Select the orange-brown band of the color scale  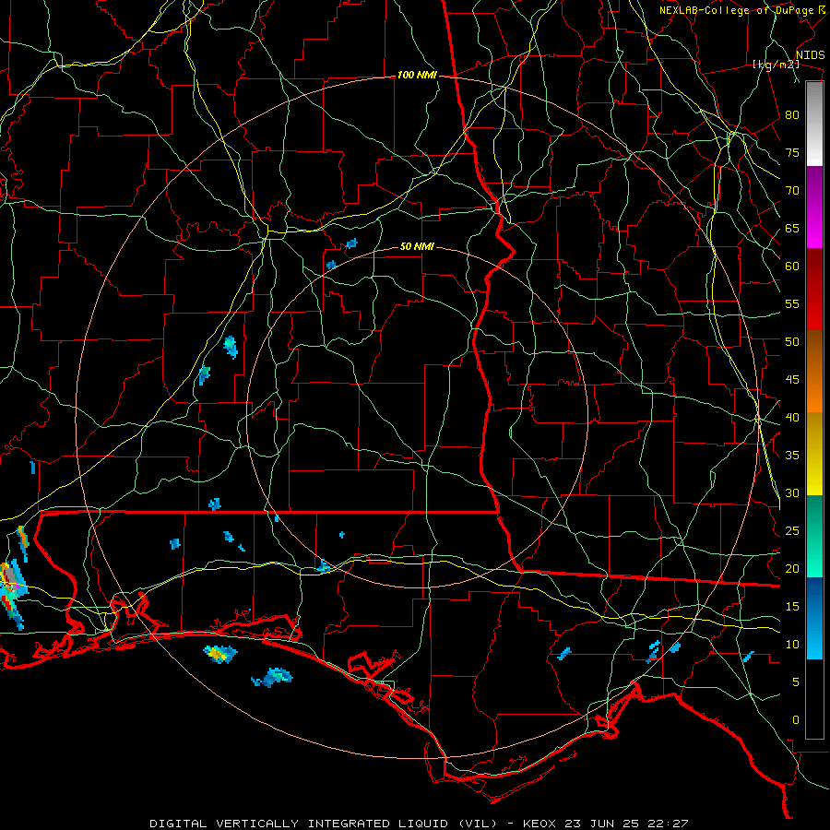pos(814,371)
